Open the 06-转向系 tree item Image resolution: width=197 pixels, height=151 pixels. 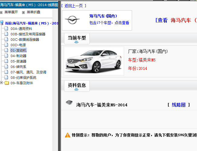pos(18,67)
